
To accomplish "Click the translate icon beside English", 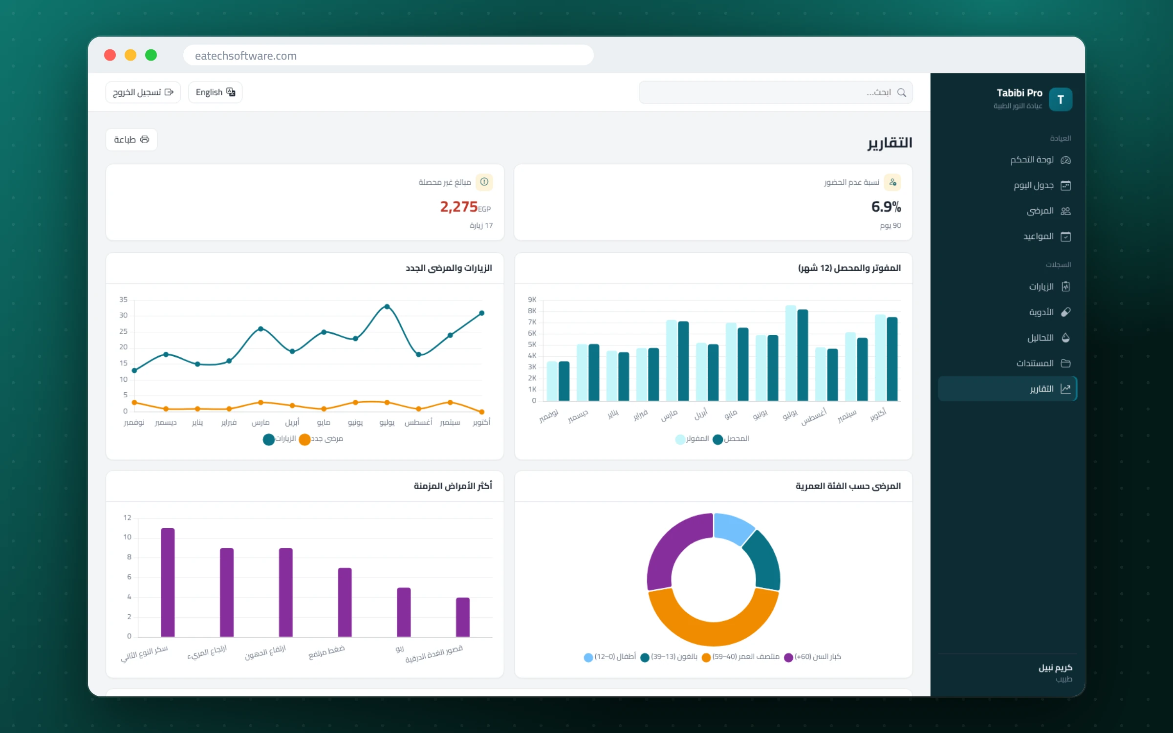I will tap(231, 92).
